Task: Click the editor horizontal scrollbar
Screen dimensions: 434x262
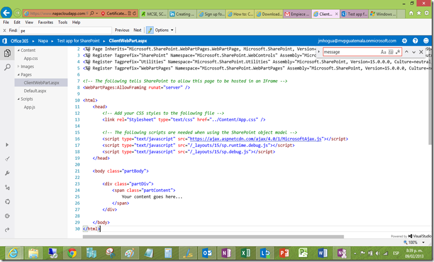Action: (213, 237)
